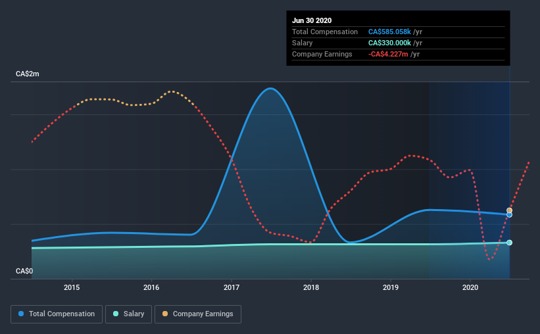Click the 2015 x-axis label
Viewport: 540px width, 334px height.
coord(72,287)
